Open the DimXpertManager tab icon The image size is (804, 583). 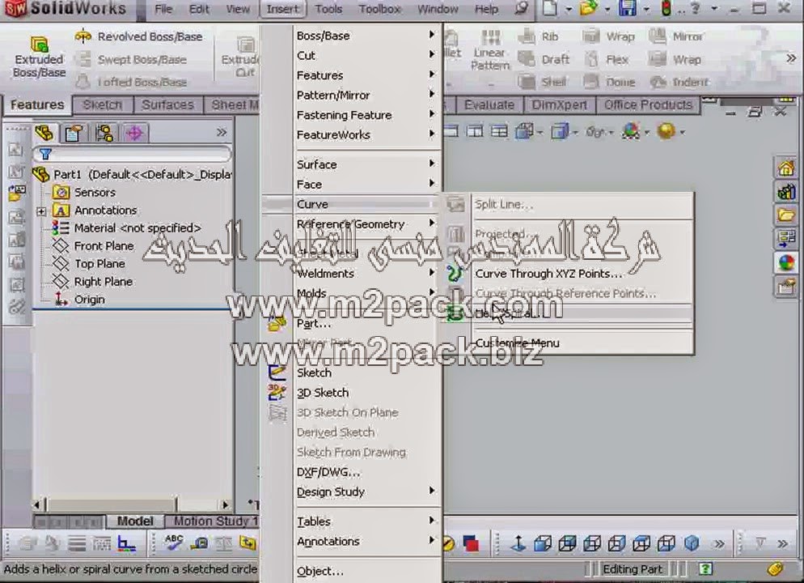134,134
